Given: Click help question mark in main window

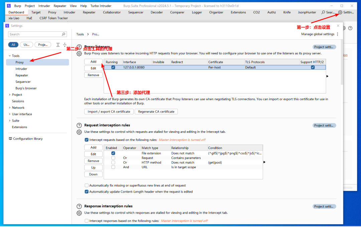Looking at the screenshot, I should (x=350, y=28).
